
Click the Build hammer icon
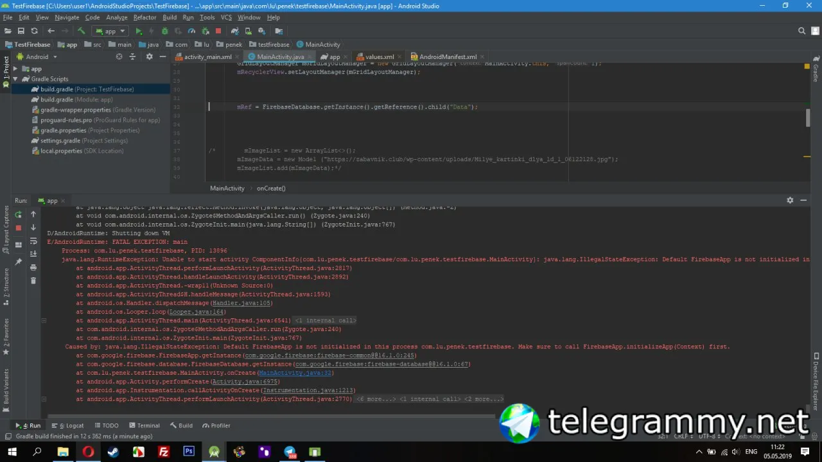(x=81, y=31)
